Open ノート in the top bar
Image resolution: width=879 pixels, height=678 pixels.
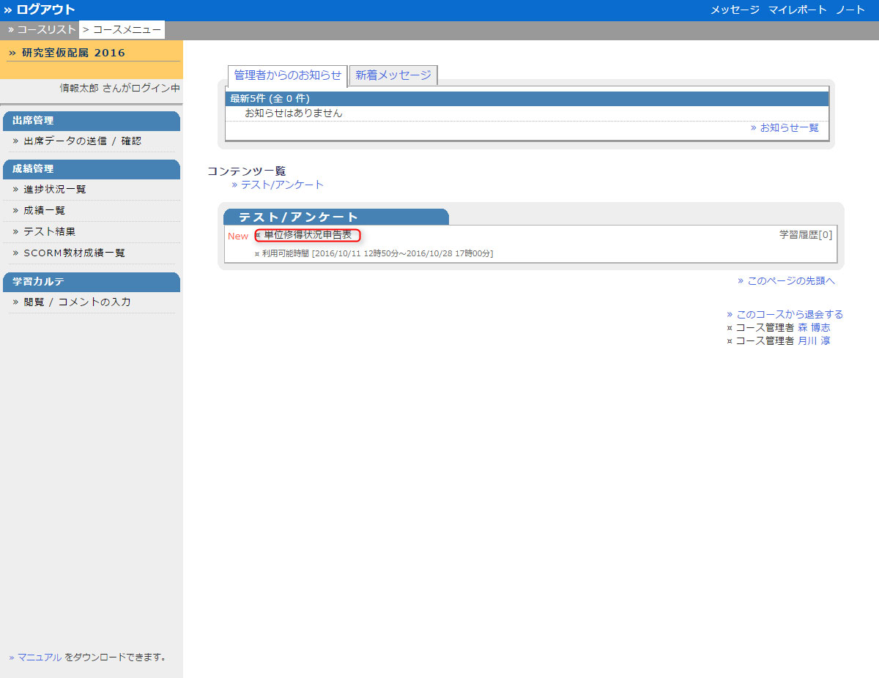coord(850,10)
